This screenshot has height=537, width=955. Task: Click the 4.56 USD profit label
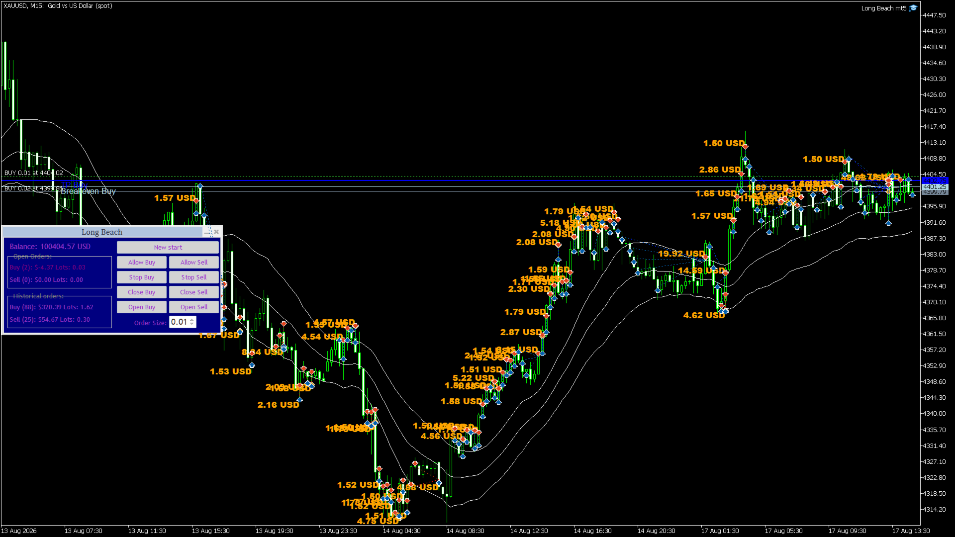coord(441,436)
